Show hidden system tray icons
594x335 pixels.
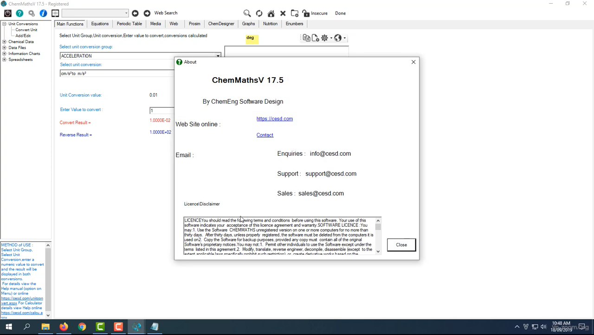pyautogui.click(x=517, y=327)
